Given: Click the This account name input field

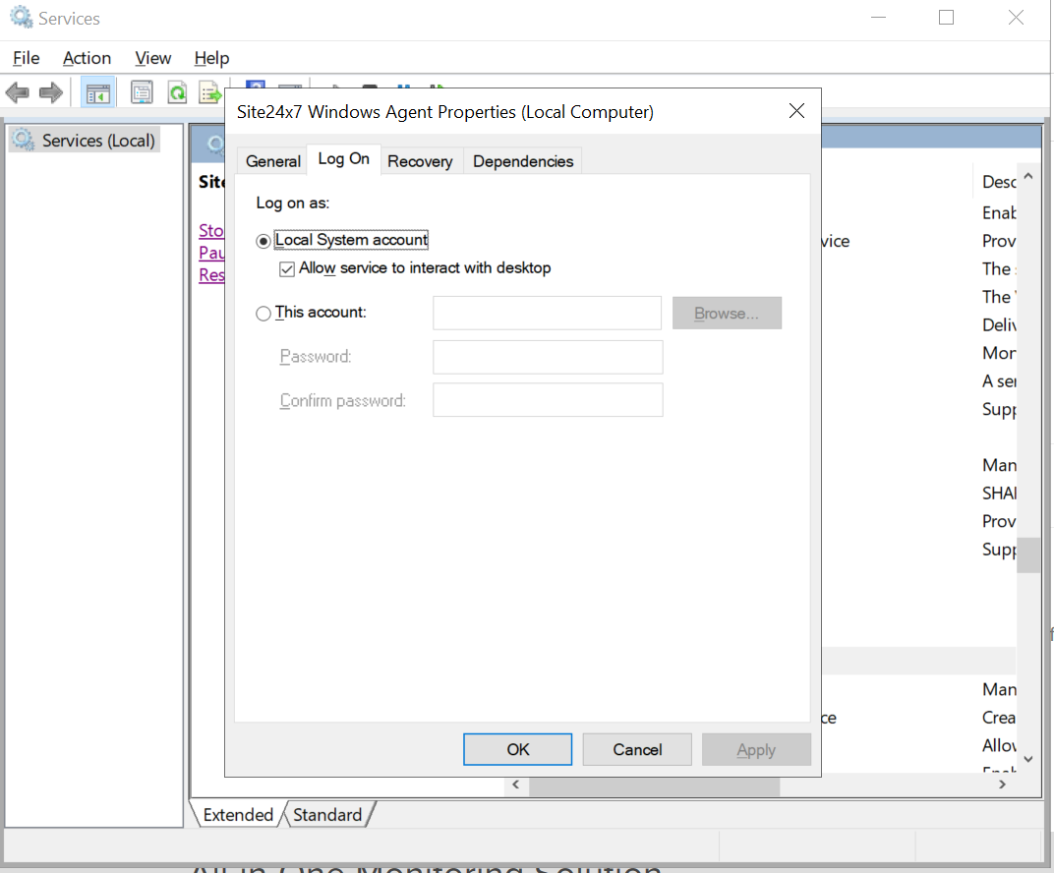Looking at the screenshot, I should tap(548, 314).
